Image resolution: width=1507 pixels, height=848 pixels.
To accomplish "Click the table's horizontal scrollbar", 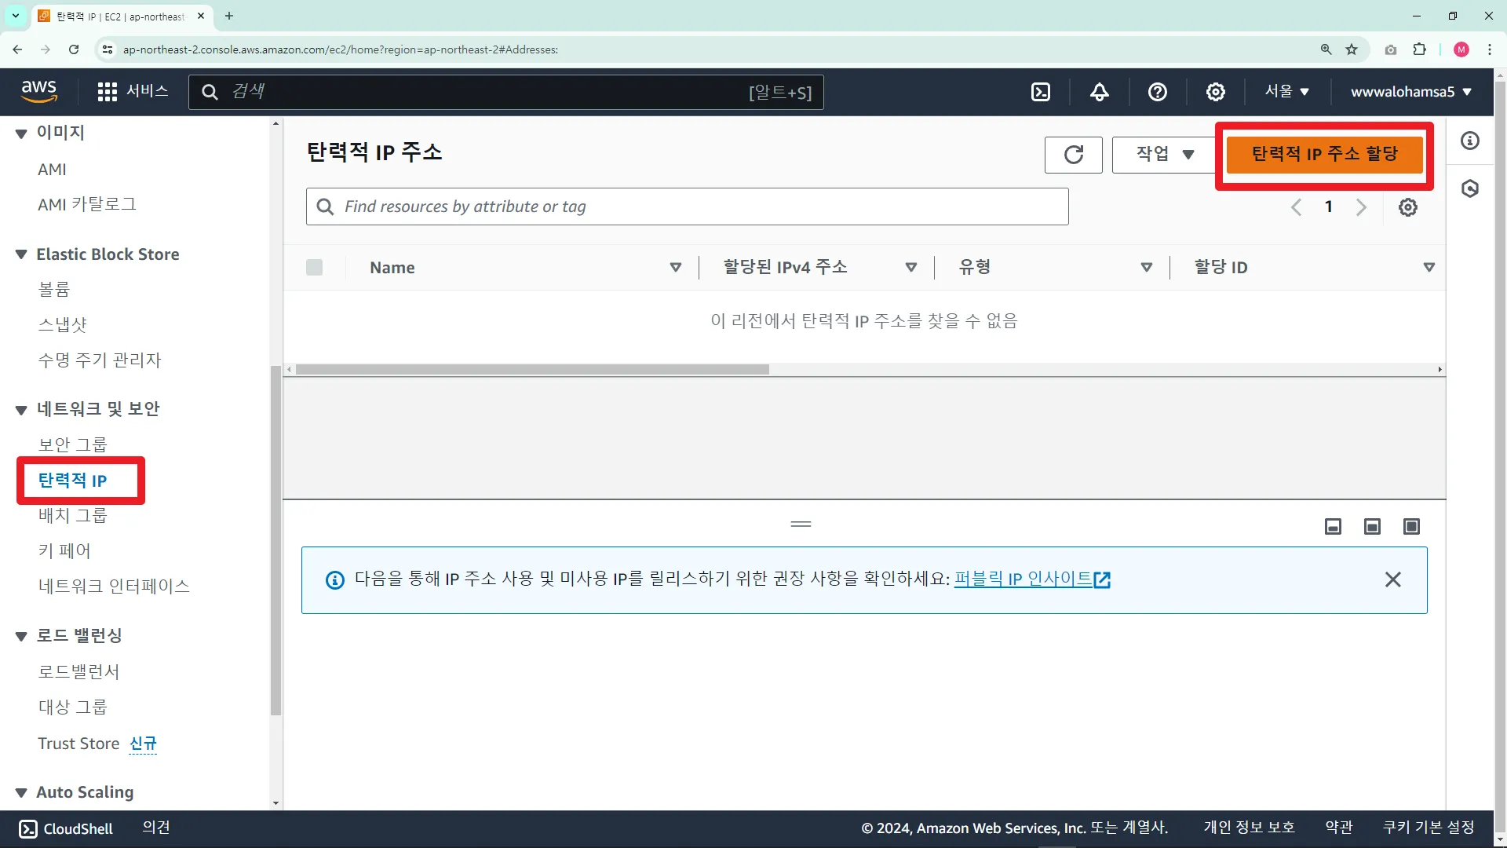I will click(x=532, y=369).
